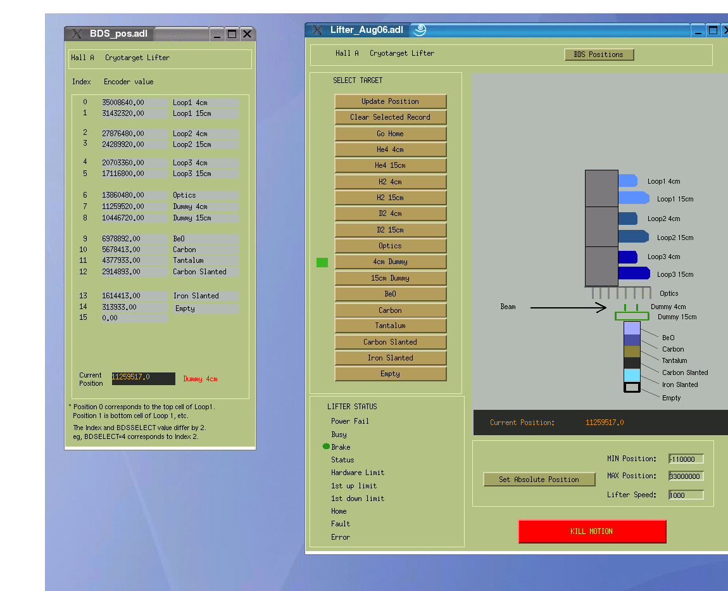Click Loop3 4cm dark blue cell graphic
Screen dimensions: 728x591
tap(628, 257)
